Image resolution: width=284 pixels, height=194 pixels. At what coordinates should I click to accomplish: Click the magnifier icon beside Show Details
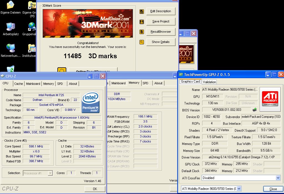(142, 42)
